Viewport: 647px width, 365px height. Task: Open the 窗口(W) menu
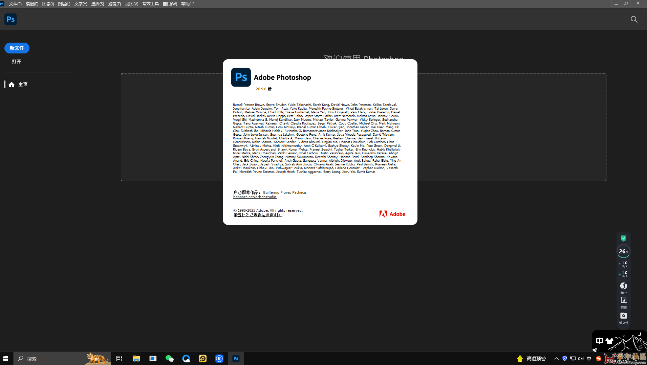coord(170,4)
